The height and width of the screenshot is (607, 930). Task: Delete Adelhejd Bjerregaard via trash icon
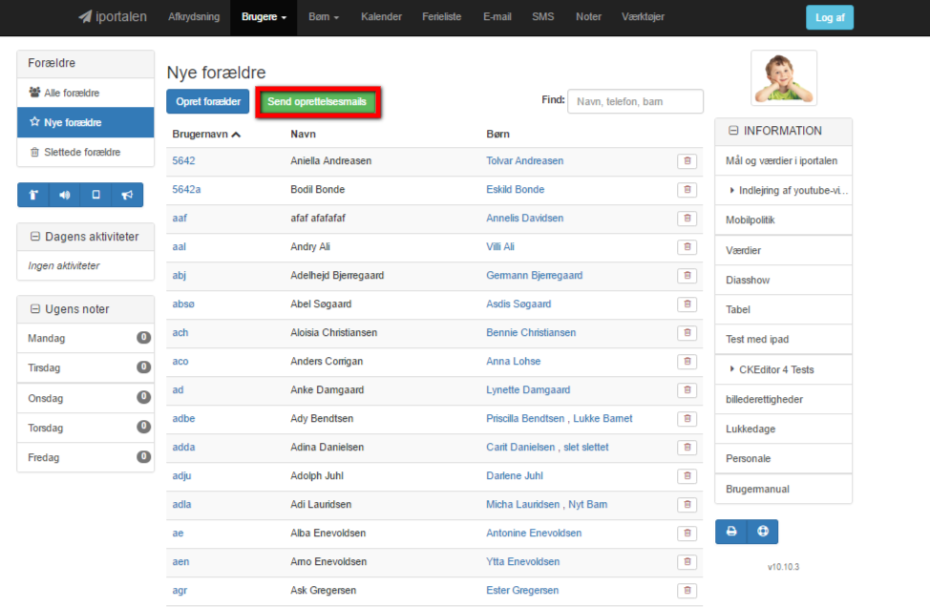tap(687, 276)
